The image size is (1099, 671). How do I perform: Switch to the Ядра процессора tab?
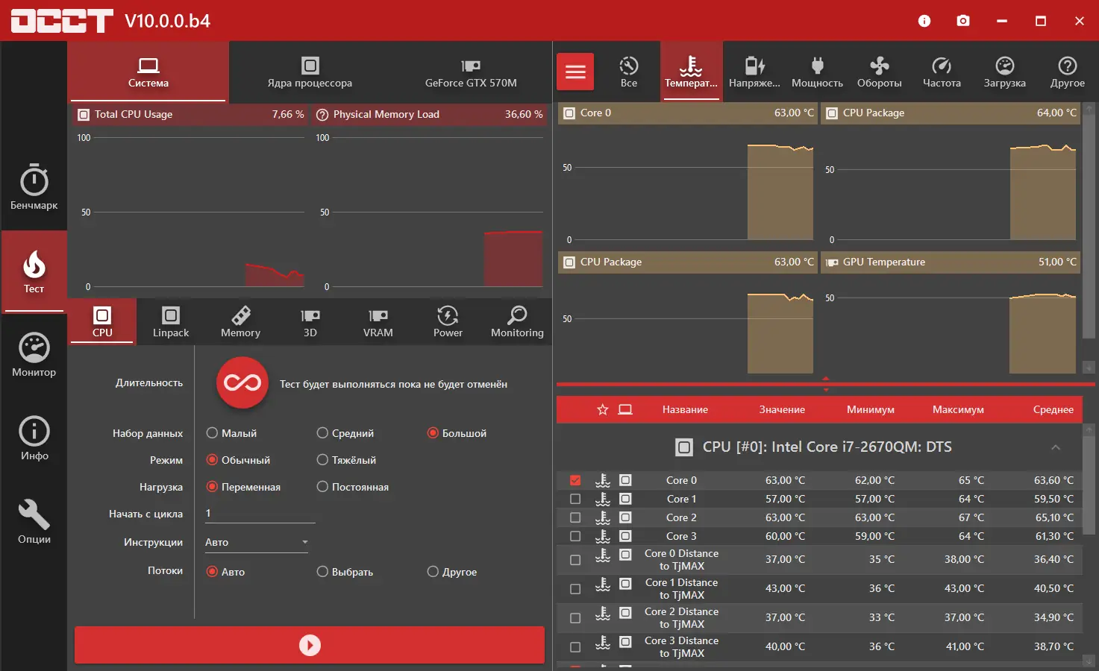coord(310,72)
